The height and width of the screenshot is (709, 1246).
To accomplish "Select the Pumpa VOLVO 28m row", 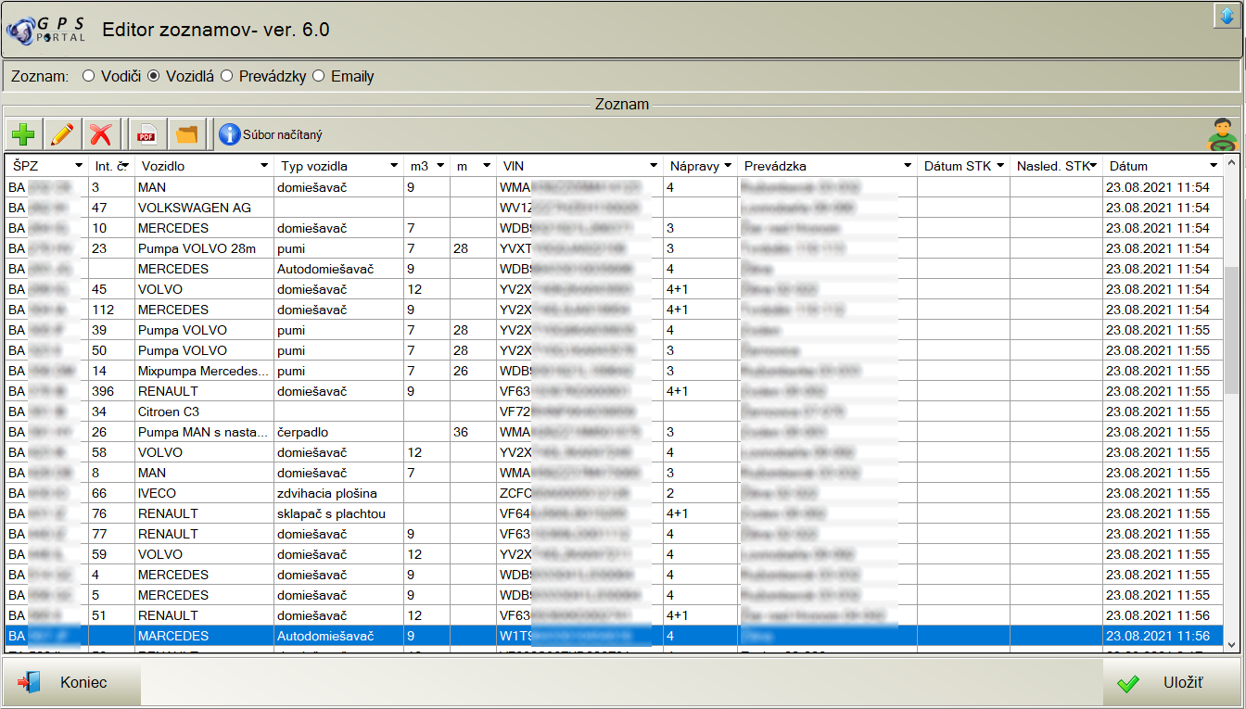I will tap(614, 248).
